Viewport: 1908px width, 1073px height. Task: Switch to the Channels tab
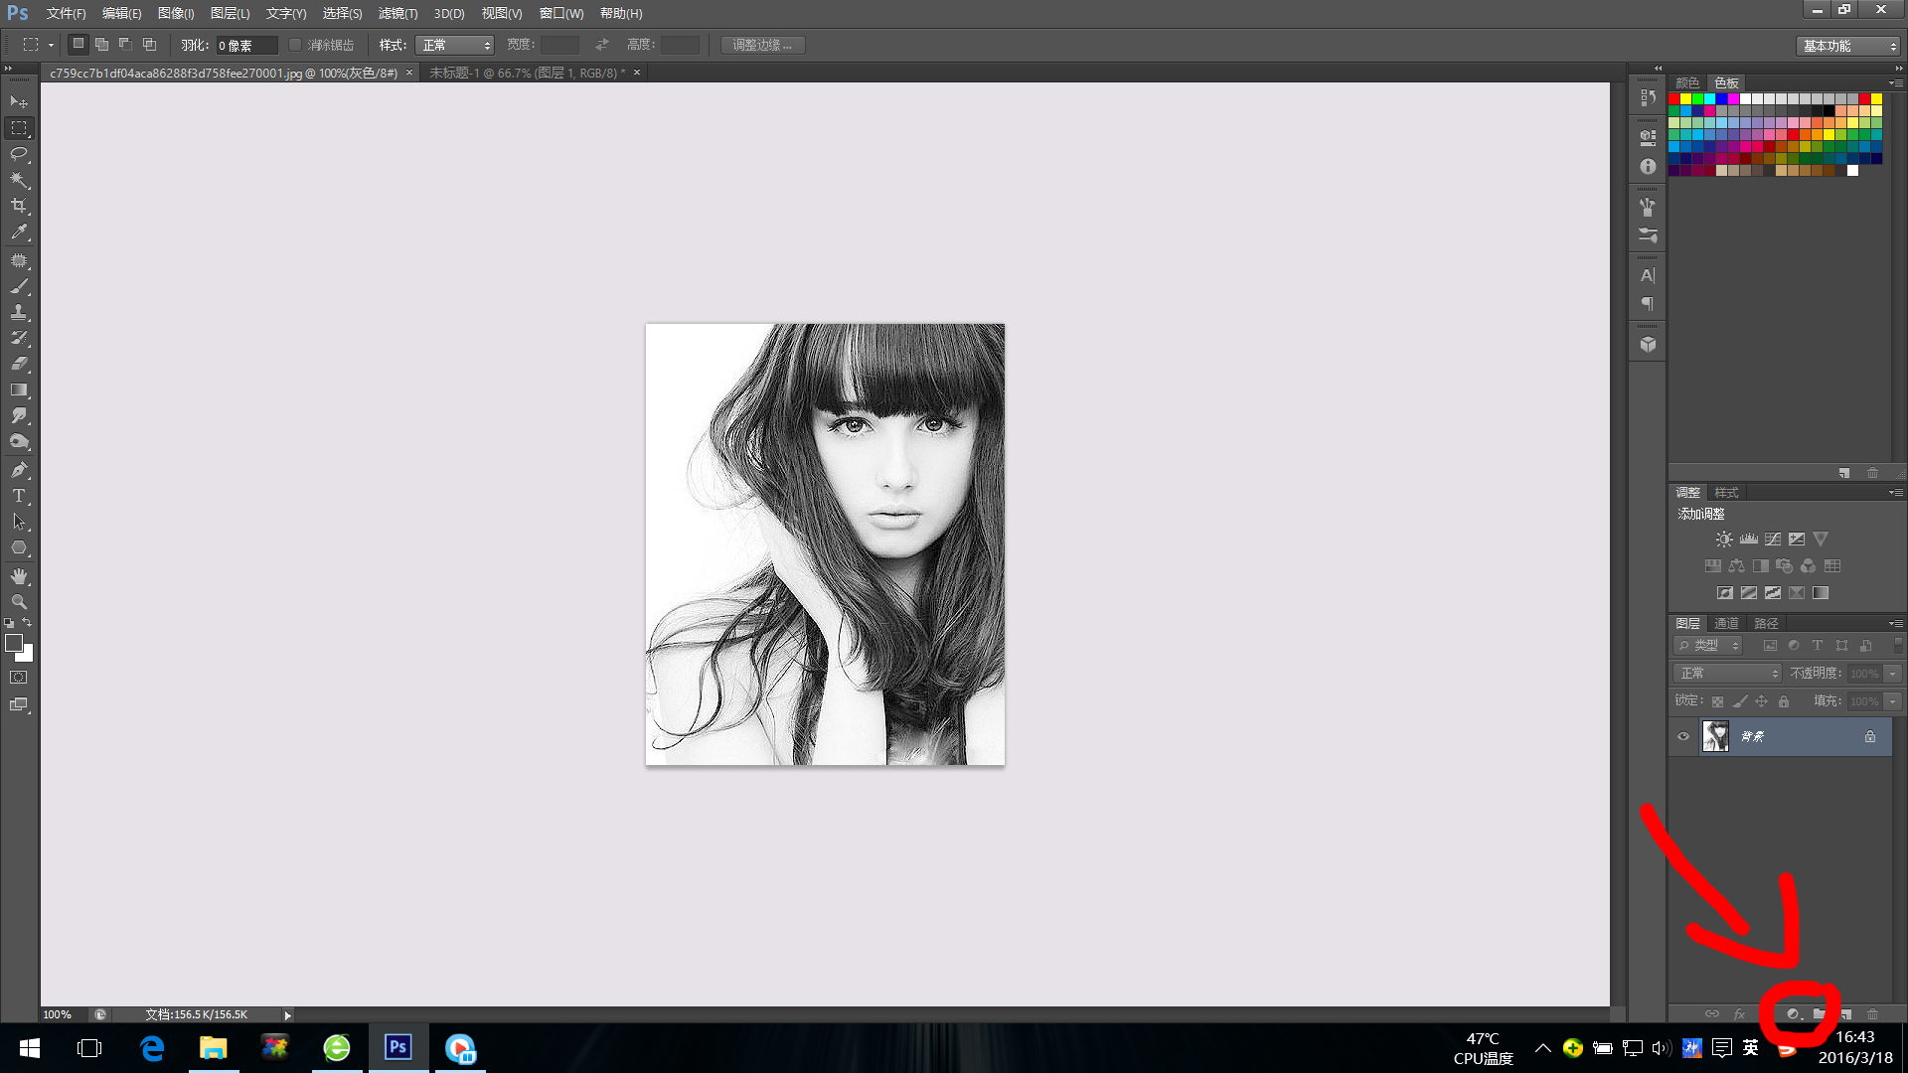tap(1726, 623)
